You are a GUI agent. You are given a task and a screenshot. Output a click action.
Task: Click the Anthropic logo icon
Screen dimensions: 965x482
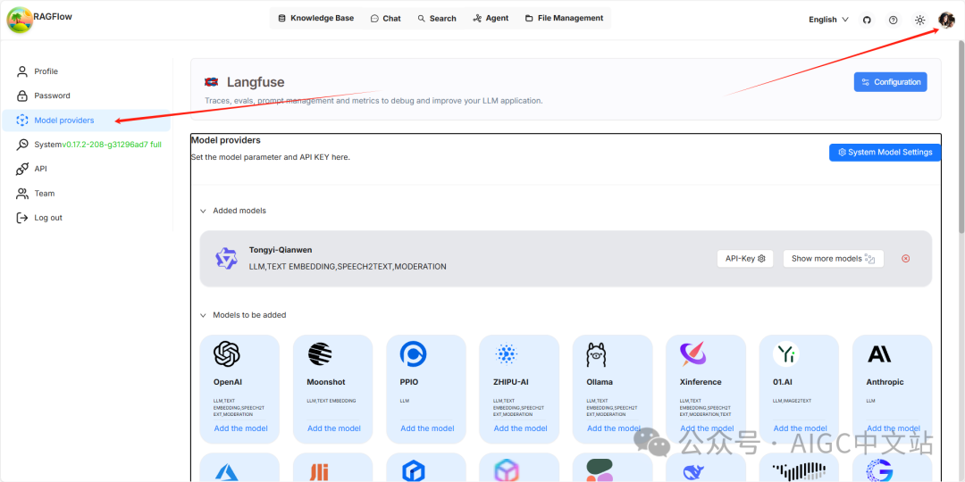tap(879, 354)
